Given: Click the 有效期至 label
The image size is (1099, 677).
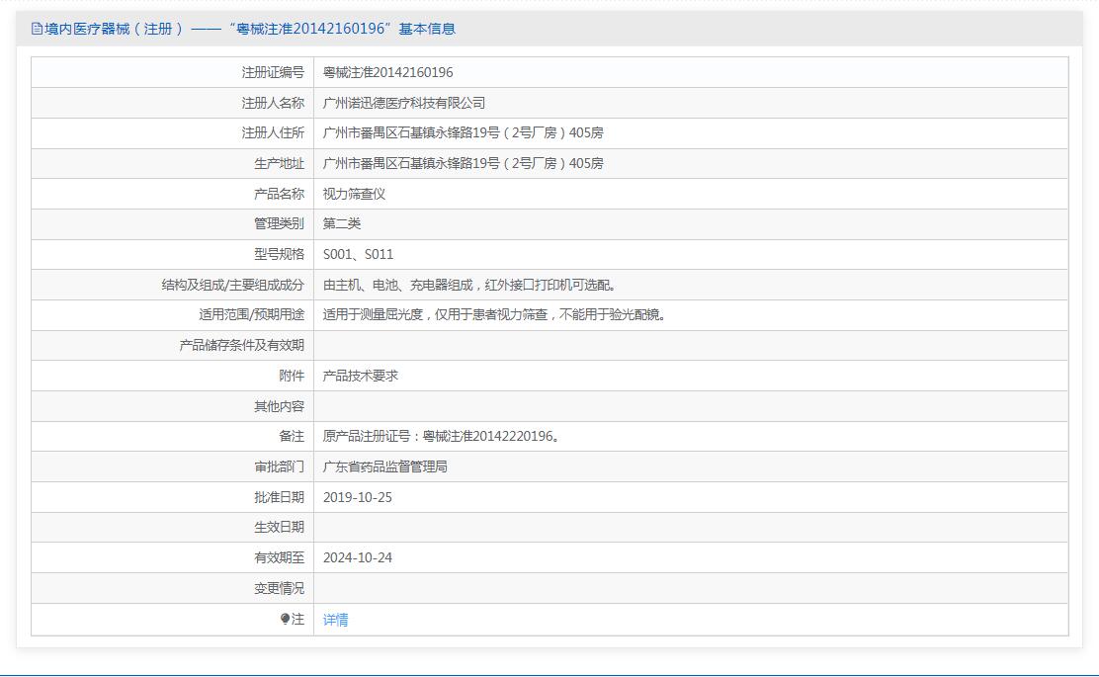Looking at the screenshot, I should click(x=279, y=557).
